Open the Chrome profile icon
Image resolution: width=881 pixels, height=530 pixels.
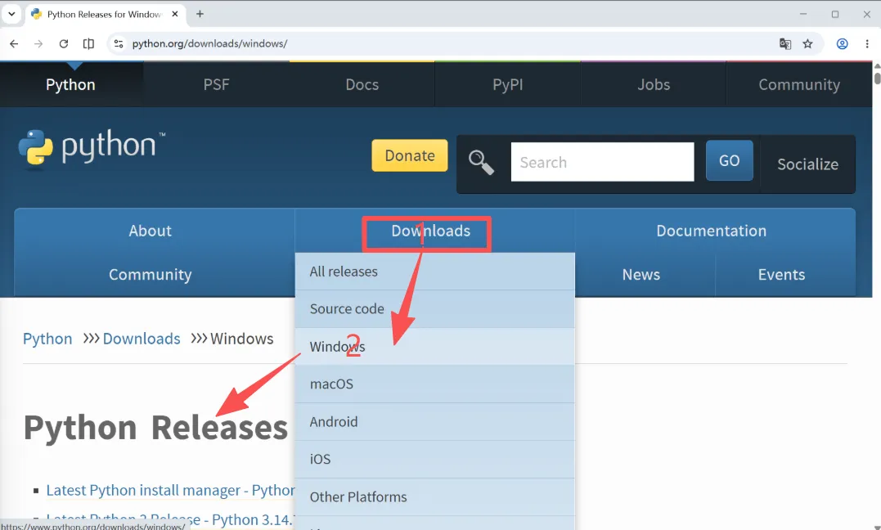[842, 44]
